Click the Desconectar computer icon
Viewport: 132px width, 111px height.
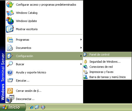point(10,99)
